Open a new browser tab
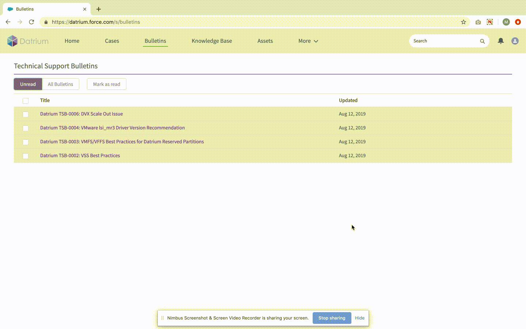Viewport: 526px width, 329px height. tap(99, 9)
